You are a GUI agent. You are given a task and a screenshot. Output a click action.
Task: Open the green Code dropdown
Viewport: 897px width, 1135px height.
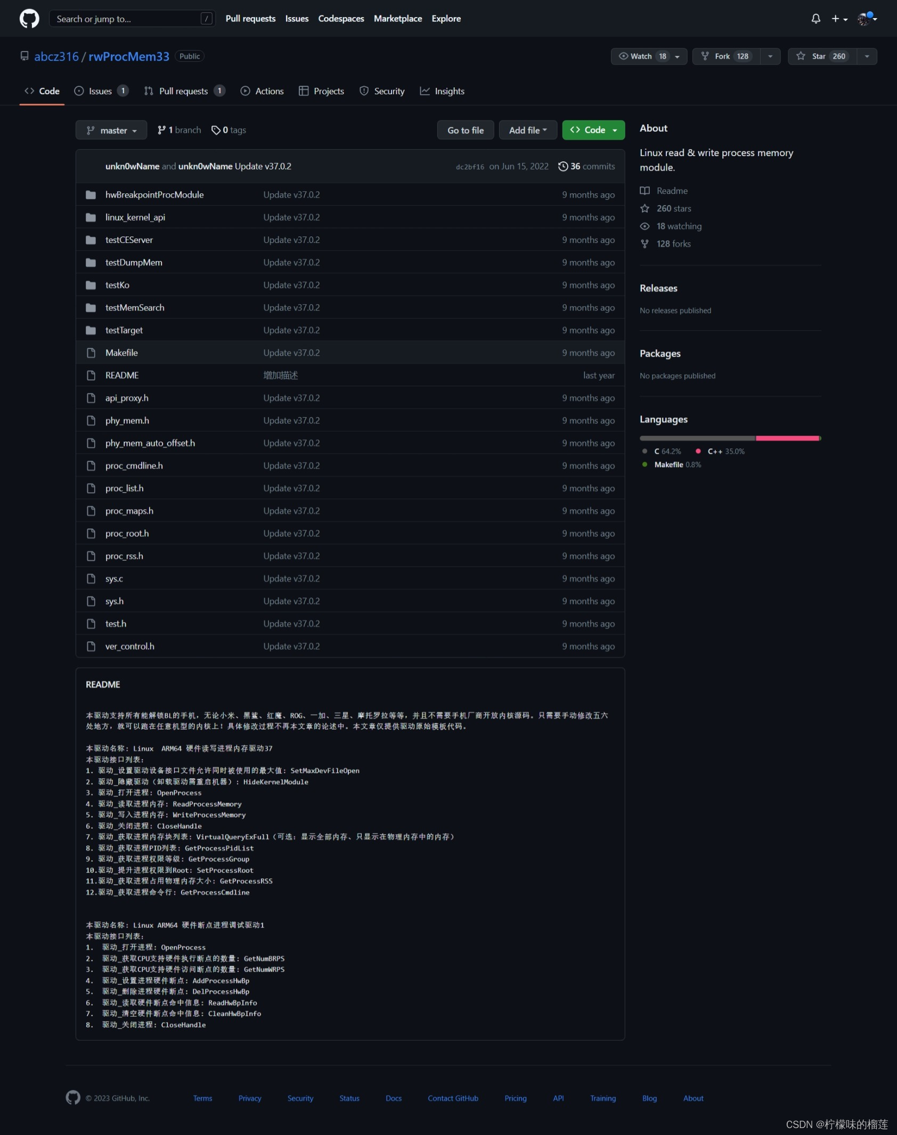(593, 130)
